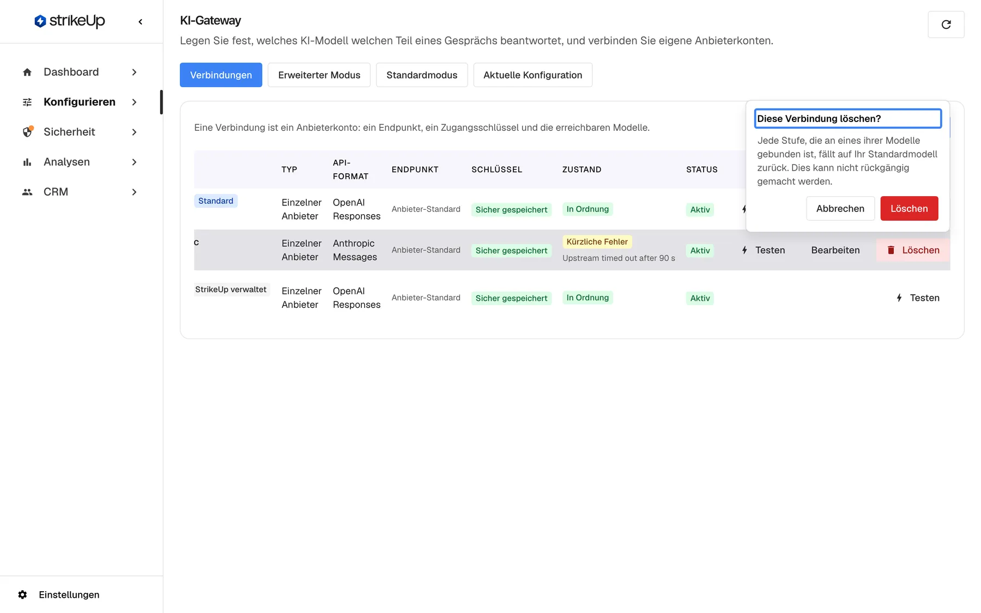Click the bolt icon in the Anthropic row
This screenshot has width=981, height=613.
(744, 250)
